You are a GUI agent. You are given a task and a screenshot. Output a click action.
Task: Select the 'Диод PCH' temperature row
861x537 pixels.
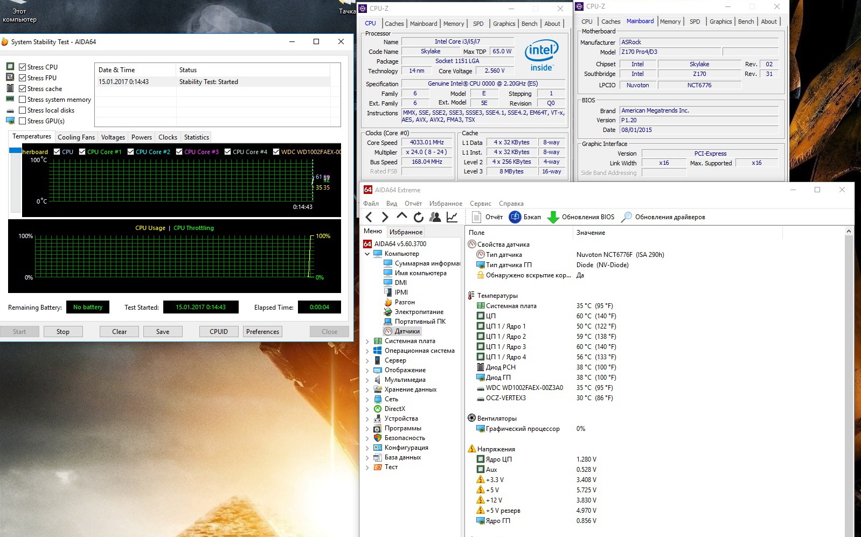tap(546, 367)
